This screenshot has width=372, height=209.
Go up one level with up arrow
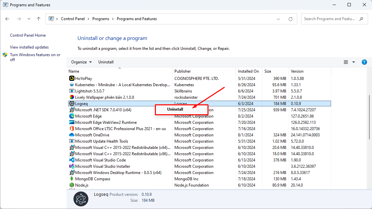(x=38, y=19)
